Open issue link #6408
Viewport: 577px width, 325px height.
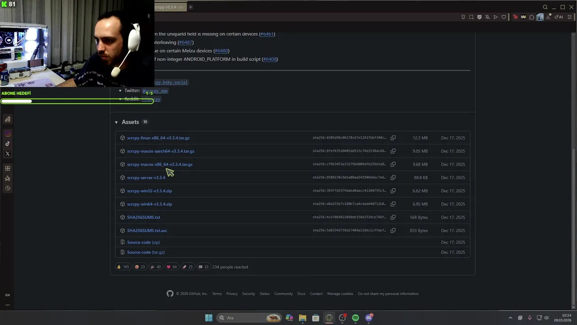tap(270, 59)
